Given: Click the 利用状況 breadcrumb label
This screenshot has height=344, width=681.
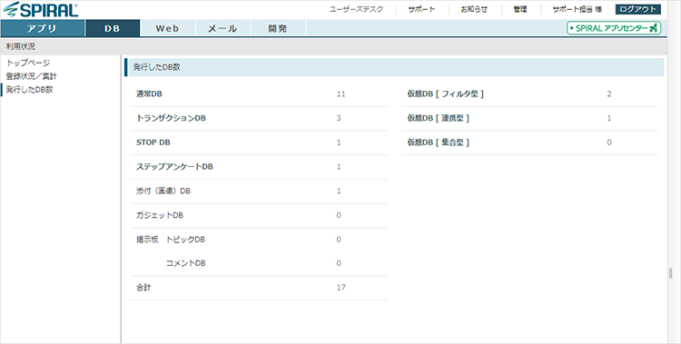Looking at the screenshot, I should pyautogui.click(x=21, y=46).
